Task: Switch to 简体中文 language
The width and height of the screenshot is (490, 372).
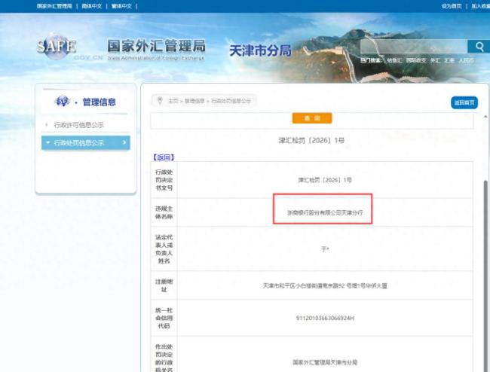Action: (x=91, y=6)
